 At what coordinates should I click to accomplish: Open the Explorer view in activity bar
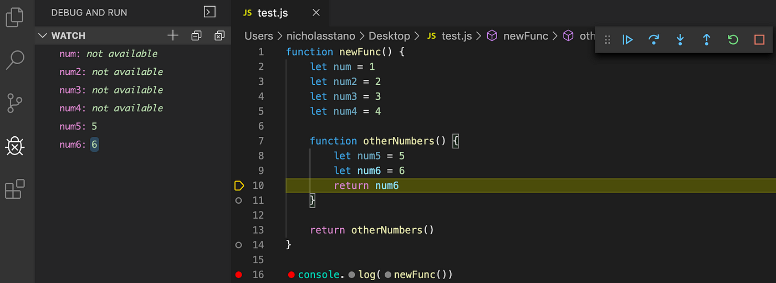click(x=14, y=17)
